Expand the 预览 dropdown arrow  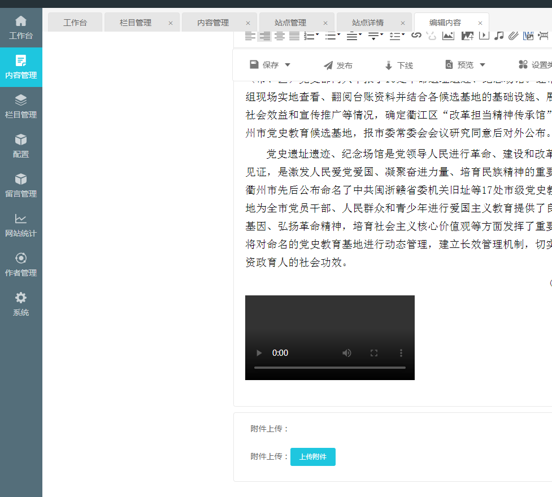pos(483,65)
